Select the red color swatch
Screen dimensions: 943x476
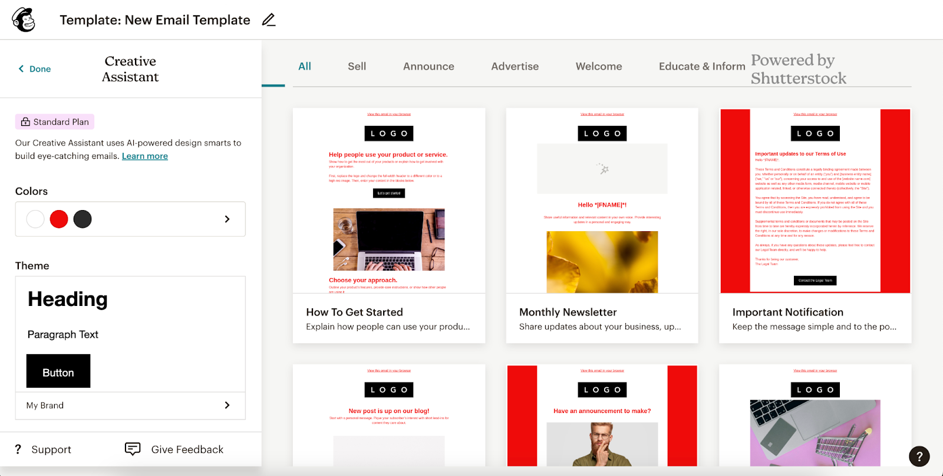(59, 219)
